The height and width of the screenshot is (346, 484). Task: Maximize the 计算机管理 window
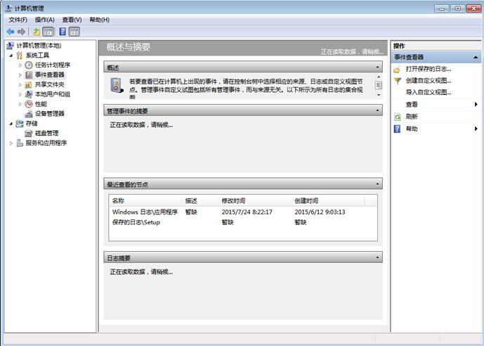(457, 8)
